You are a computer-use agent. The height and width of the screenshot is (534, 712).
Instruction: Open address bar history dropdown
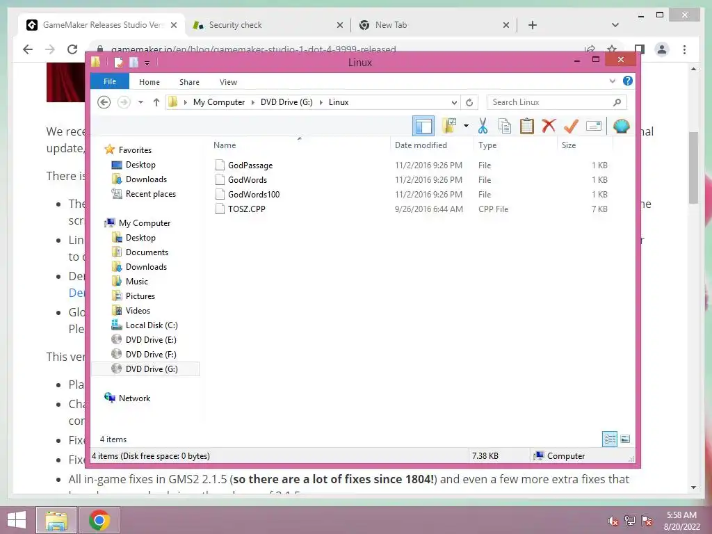[453, 102]
